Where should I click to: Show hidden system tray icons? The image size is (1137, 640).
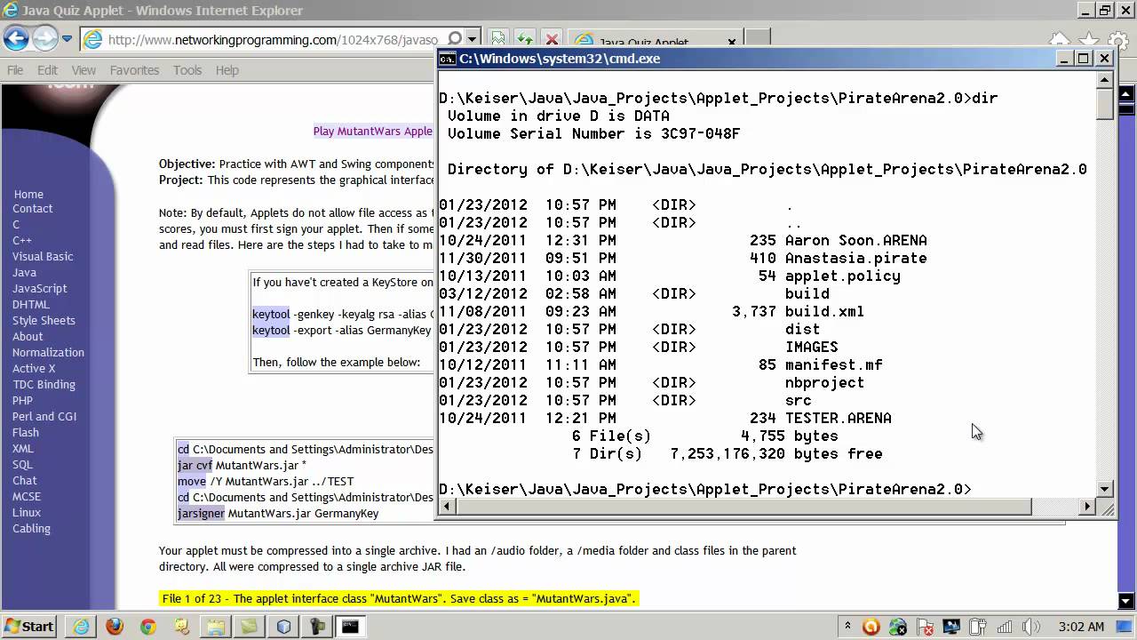(847, 627)
